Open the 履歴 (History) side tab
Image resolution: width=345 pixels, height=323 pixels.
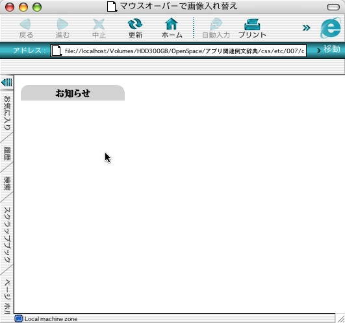click(6, 154)
